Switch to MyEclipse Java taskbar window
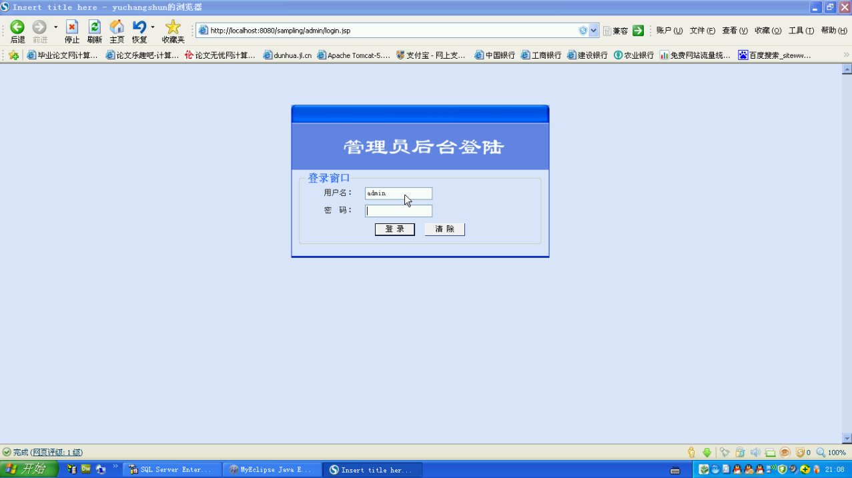The image size is (852, 478). coord(272,470)
